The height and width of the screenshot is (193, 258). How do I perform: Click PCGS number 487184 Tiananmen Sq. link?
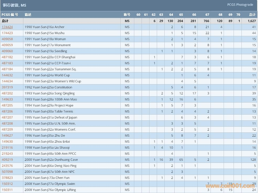(7, 69)
